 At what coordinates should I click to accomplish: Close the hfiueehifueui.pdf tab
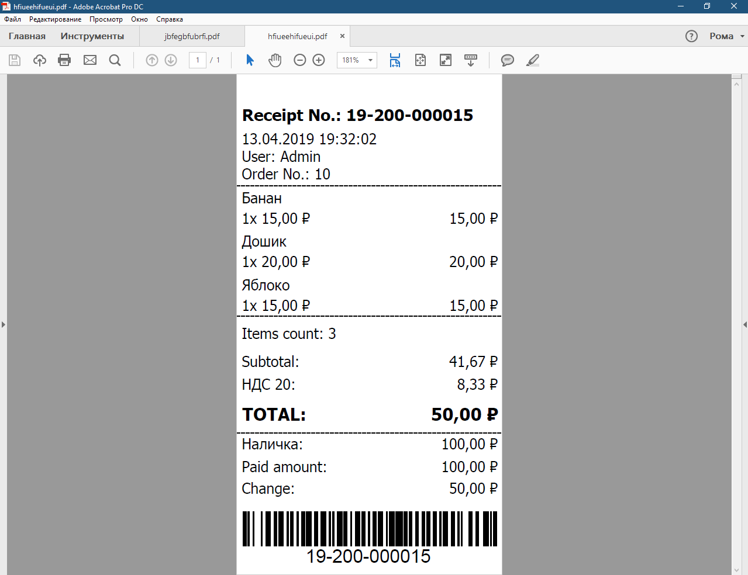point(342,36)
